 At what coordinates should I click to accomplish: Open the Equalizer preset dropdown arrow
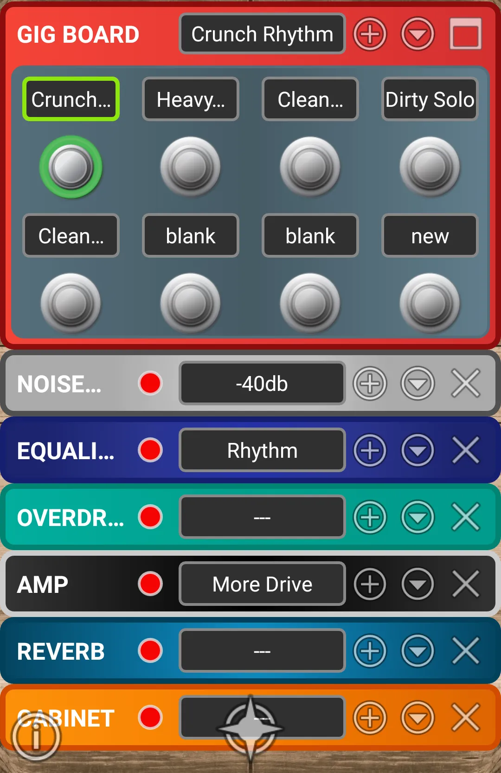click(417, 450)
